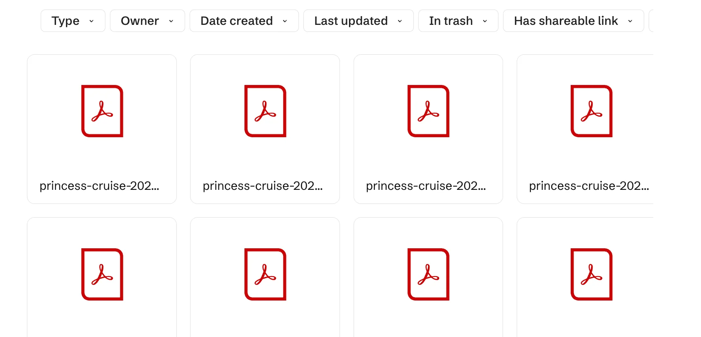Viewport: 701px width, 337px height.
Task: Open the Date created filter
Action: (x=244, y=21)
